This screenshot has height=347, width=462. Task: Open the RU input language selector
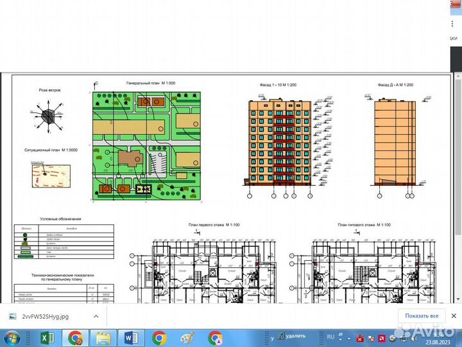(330, 337)
